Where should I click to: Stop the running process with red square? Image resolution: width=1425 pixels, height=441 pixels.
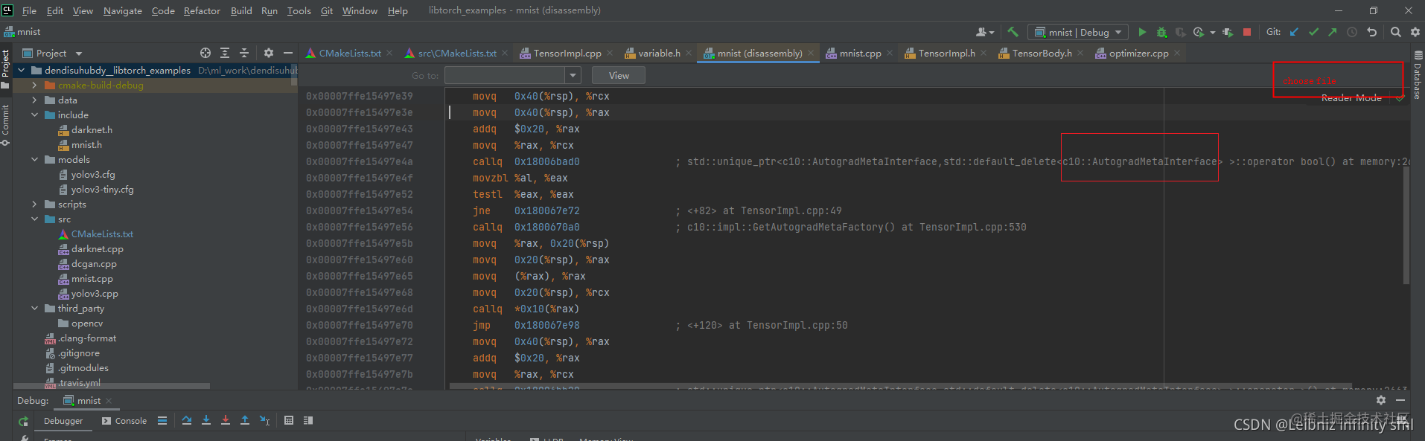tap(1247, 32)
